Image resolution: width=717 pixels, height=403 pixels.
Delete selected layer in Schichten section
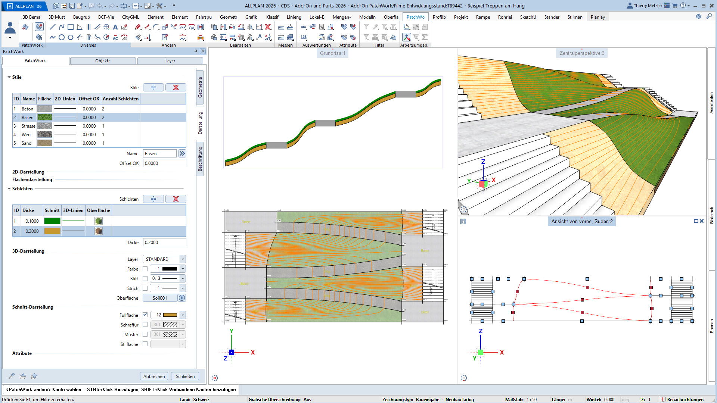pos(176,199)
